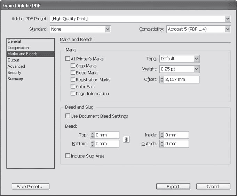
Task: Click the Save Preset button
Action: pyautogui.click(x=31, y=187)
